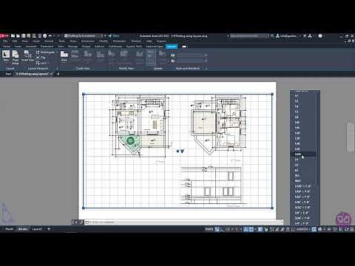Switch to the Manage ribbon tab
355x266 pixels.
[x=72, y=47]
